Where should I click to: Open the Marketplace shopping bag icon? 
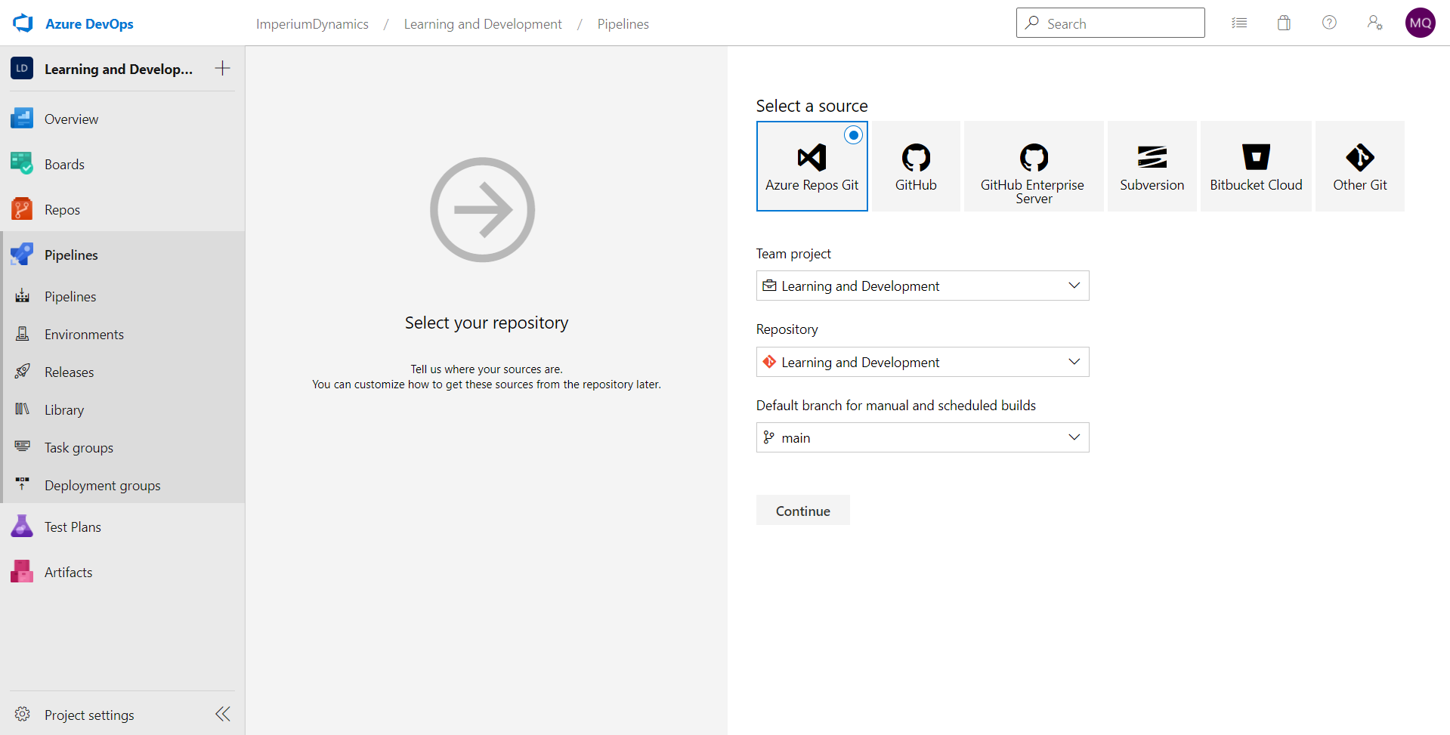click(1283, 23)
